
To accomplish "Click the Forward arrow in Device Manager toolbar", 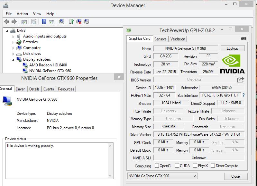I will [x=14, y=21].
